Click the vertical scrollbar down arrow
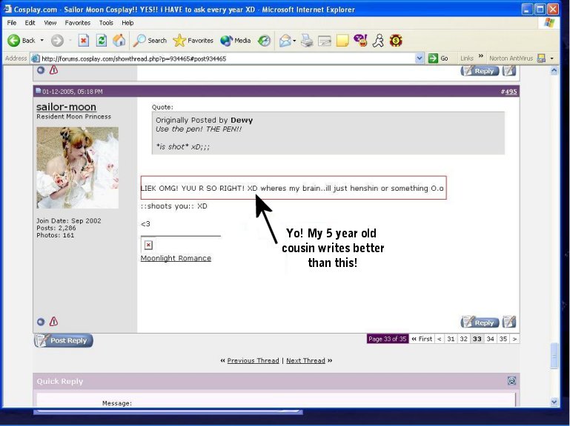 [554, 402]
